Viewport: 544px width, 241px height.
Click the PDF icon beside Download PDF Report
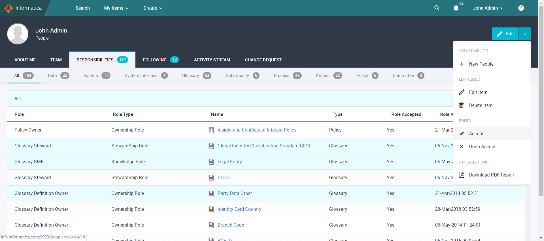coord(462,175)
